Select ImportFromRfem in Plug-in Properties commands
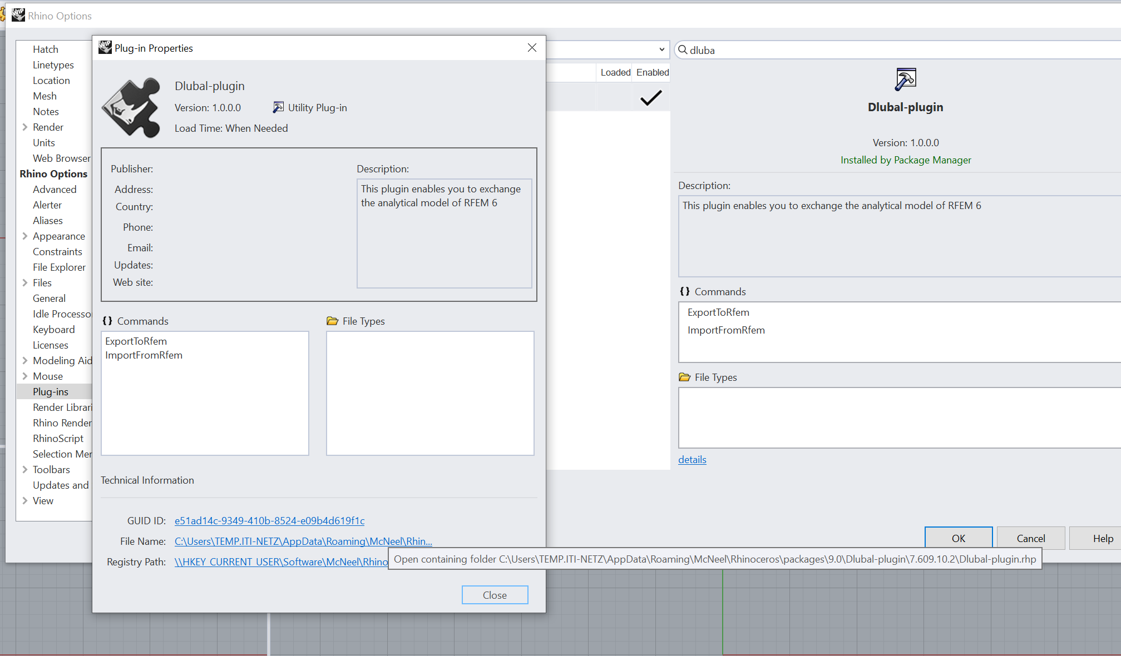Viewport: 1121px width, 656px height. click(x=144, y=355)
